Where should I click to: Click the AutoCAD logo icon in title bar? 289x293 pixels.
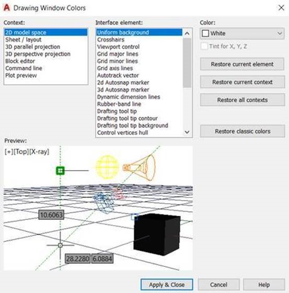7,8
